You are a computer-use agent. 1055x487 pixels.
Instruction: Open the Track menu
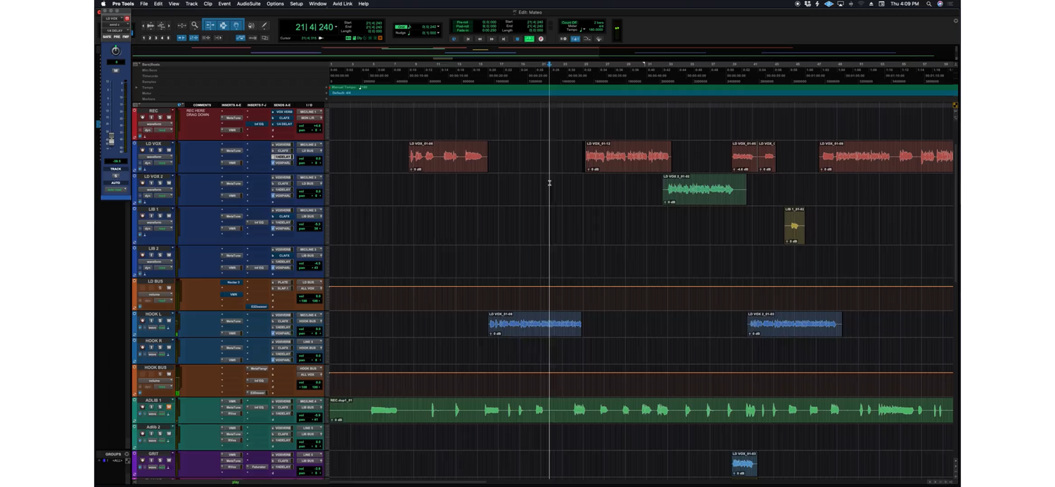tap(191, 4)
